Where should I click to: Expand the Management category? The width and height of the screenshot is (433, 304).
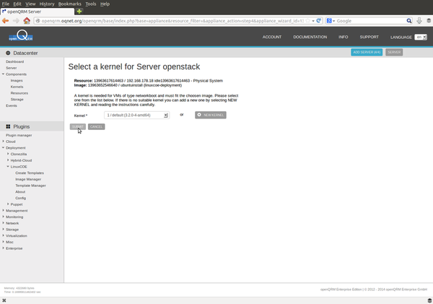click(3, 210)
